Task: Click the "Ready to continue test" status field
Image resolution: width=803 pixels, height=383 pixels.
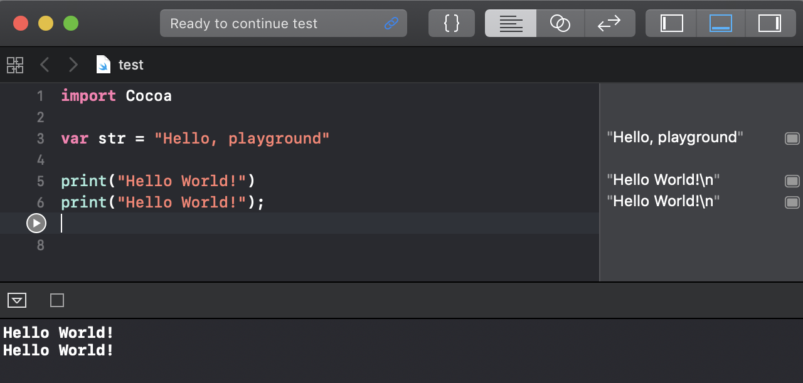Action: pyautogui.click(x=284, y=23)
